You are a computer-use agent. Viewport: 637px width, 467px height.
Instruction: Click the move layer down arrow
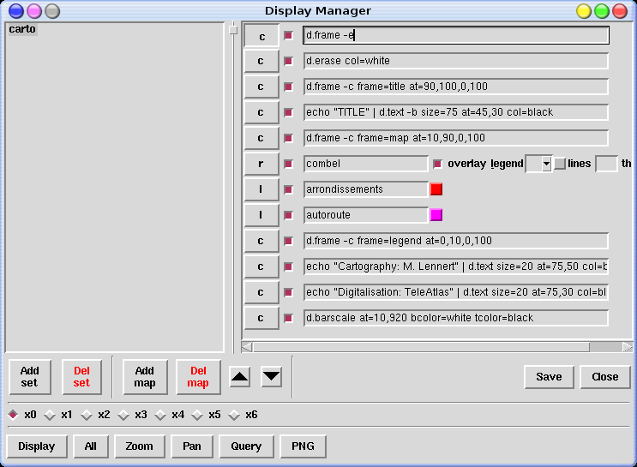[271, 376]
